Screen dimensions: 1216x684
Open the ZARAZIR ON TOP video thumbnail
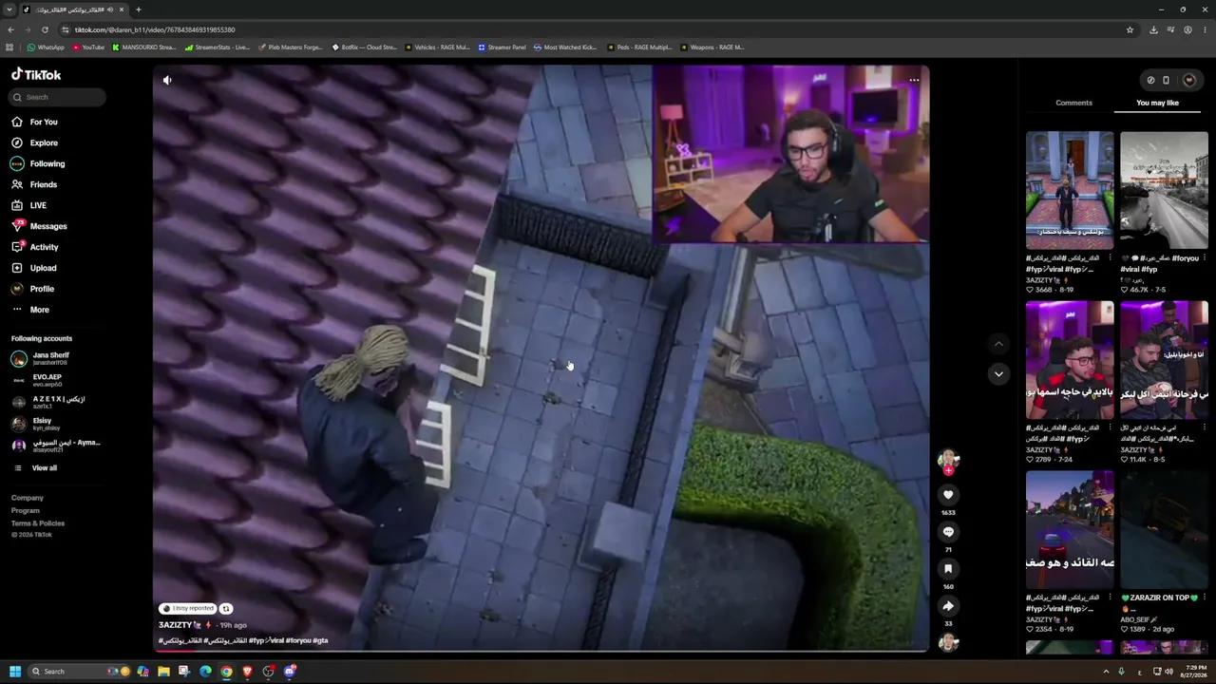(1164, 529)
